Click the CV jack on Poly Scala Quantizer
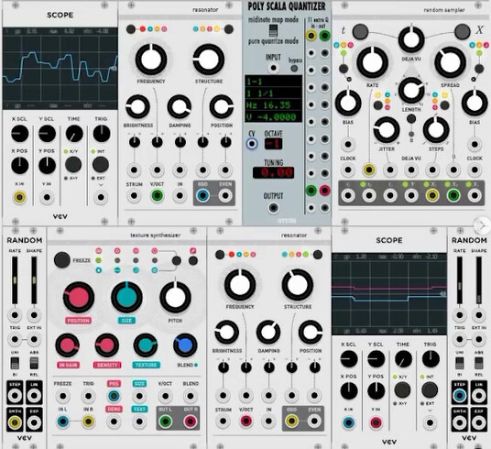This screenshot has width=491, height=449. (252, 144)
